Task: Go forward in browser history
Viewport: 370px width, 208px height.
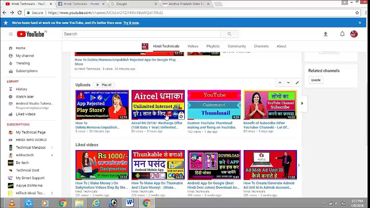Action: coord(12,13)
